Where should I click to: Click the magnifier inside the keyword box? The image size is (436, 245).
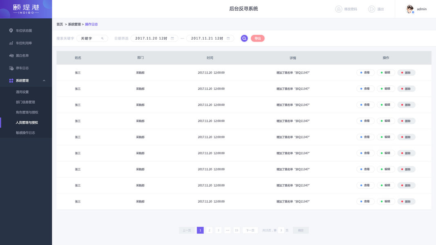tap(102, 38)
